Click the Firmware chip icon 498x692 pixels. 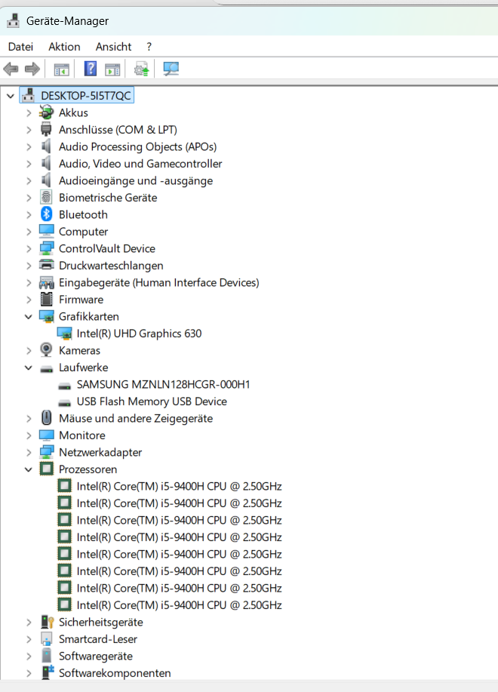point(46,300)
